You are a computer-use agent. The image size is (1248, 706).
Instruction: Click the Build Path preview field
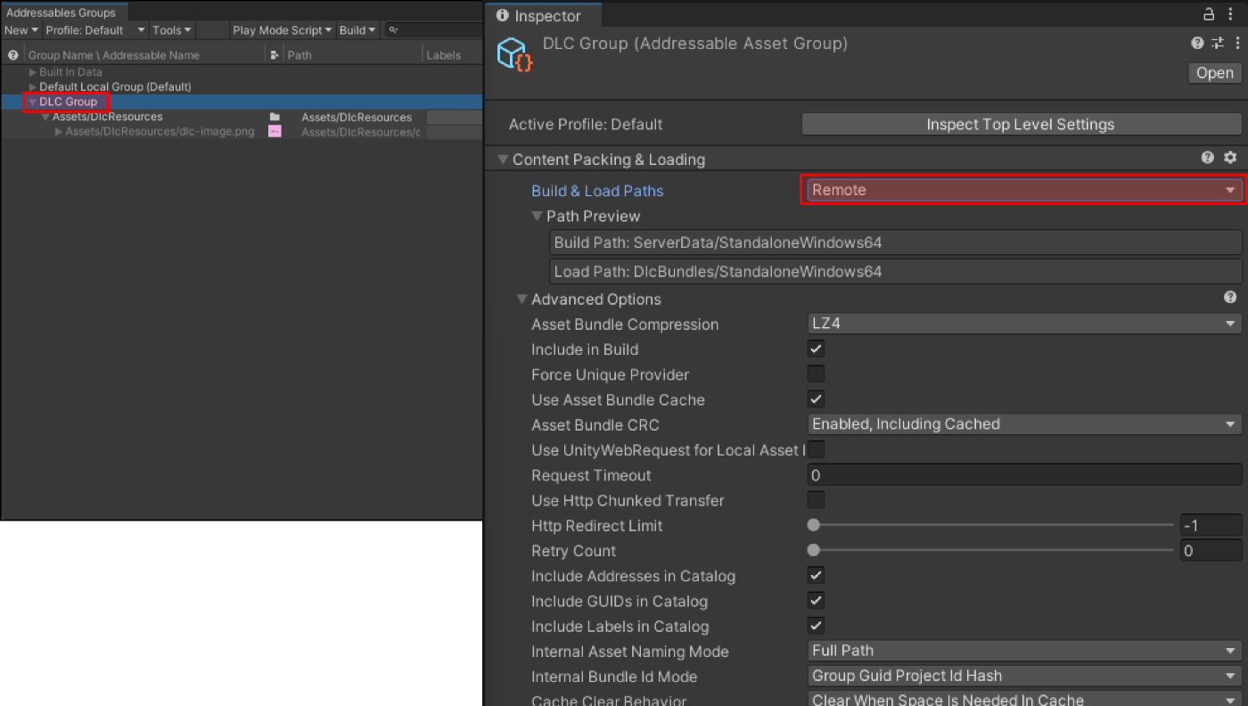(896, 242)
